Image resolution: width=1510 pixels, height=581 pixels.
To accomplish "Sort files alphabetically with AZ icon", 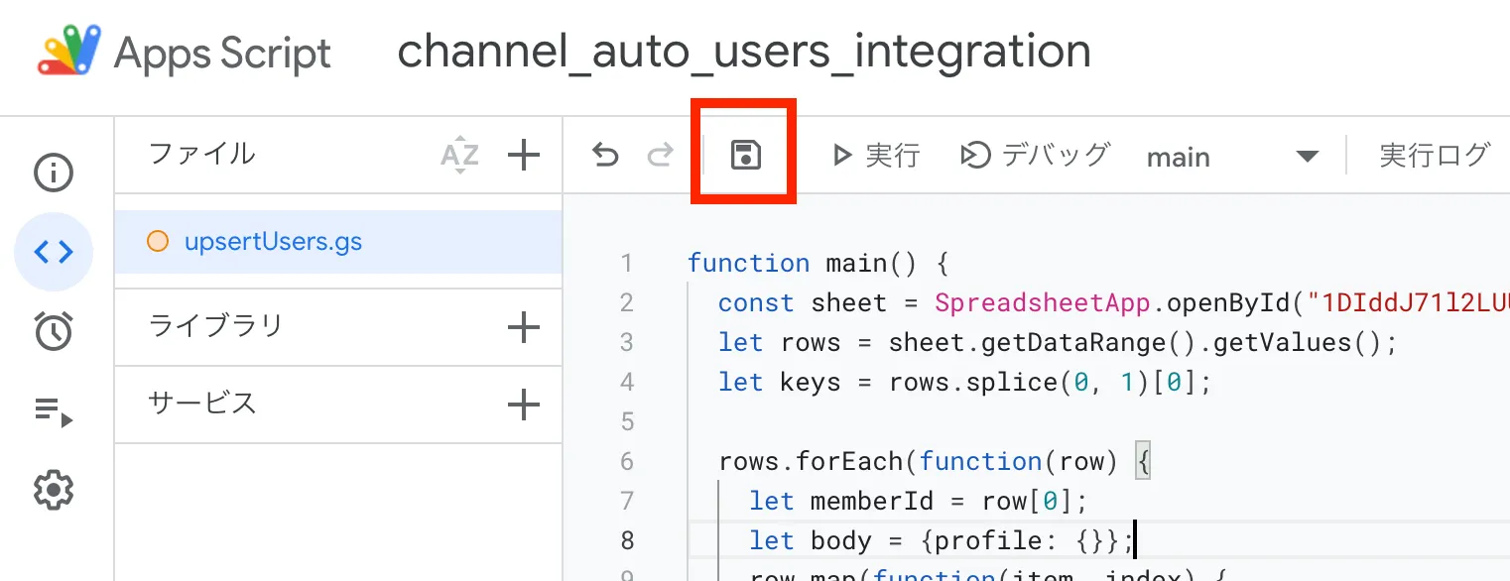I will point(459,156).
